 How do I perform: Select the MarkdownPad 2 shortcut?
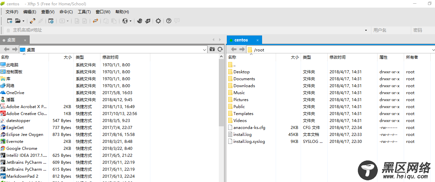pos(19,176)
